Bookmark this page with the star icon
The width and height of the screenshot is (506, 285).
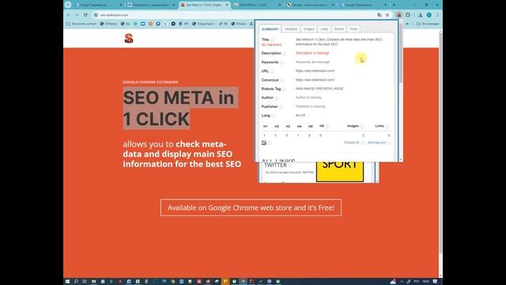point(387,15)
